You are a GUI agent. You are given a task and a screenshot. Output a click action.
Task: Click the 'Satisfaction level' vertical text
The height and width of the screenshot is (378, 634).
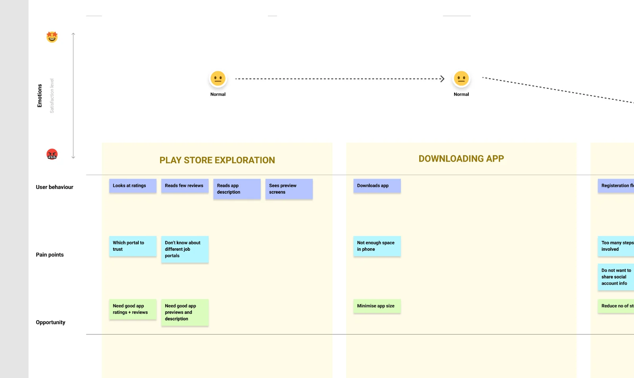[x=52, y=96]
